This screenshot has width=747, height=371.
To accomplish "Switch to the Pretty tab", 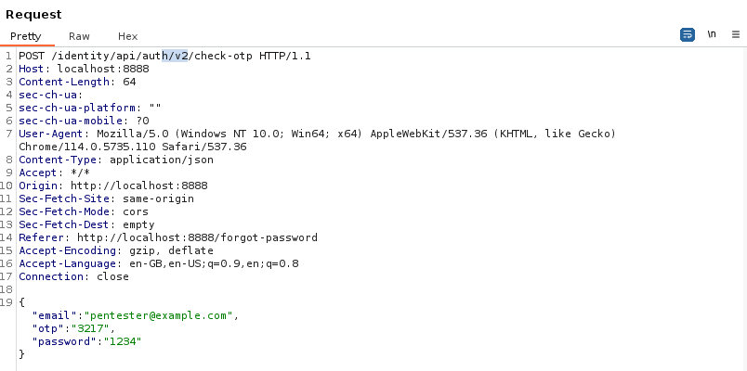I will coord(26,36).
